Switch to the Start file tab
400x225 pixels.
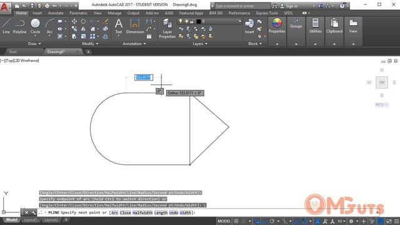pyautogui.click(x=12, y=52)
